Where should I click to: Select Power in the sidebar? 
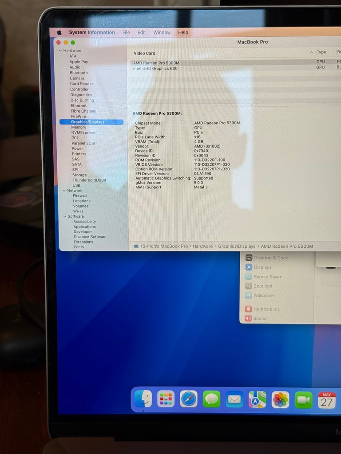(77, 149)
